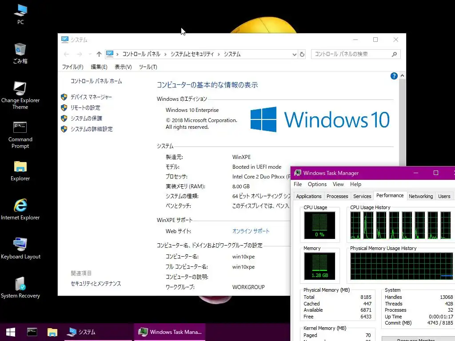This screenshot has height=341, width=455.
Task: Click the Memory 1.28 GB meter
Action: point(319,266)
